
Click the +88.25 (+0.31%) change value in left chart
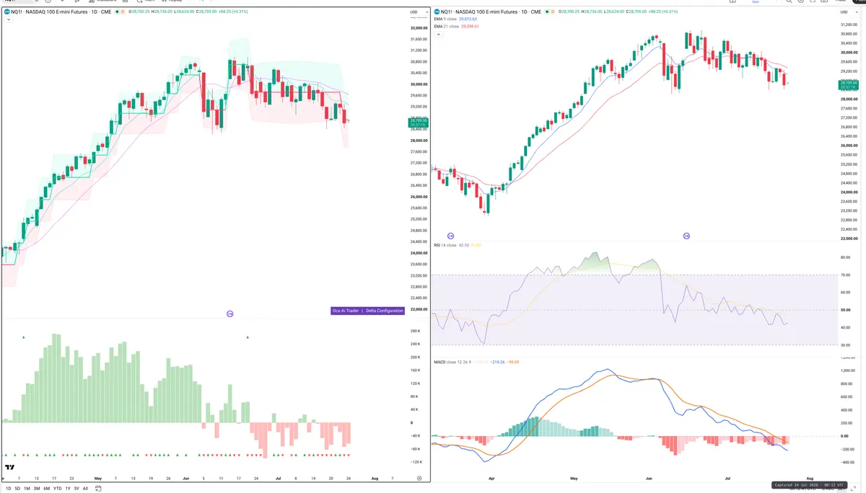[233, 12]
